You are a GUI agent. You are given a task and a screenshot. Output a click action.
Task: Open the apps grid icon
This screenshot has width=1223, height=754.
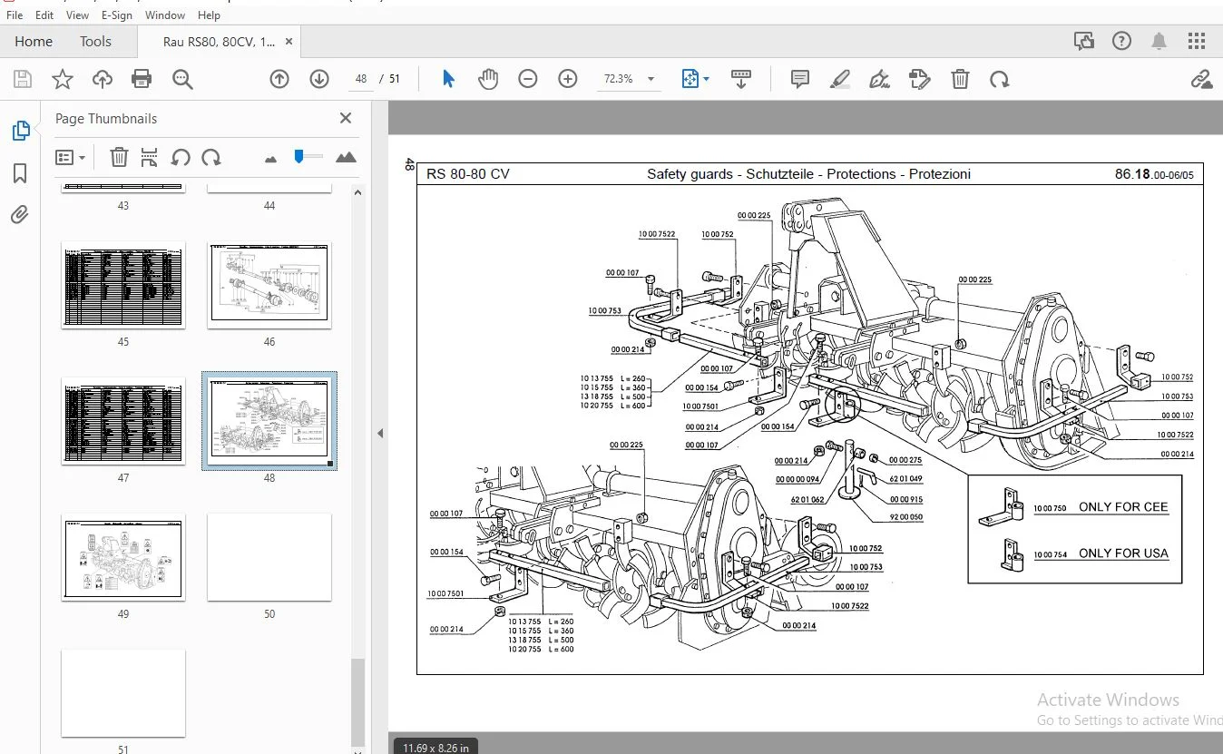[1198, 41]
